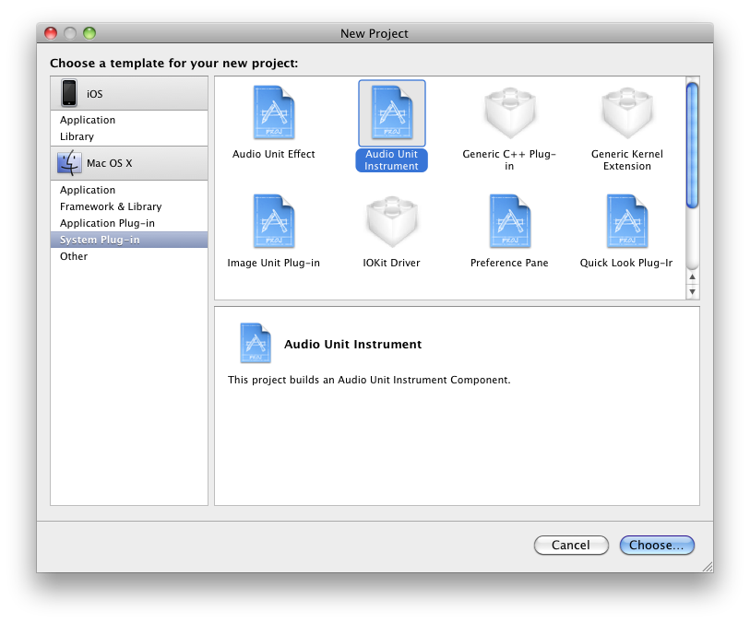
Task: Open the iOS Application category
Action: (x=129, y=120)
